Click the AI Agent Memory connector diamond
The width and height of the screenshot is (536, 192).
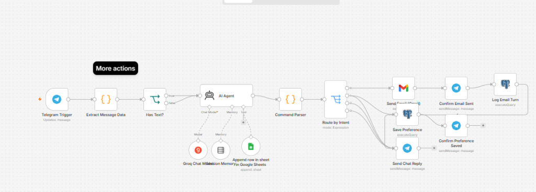[x=232, y=107]
